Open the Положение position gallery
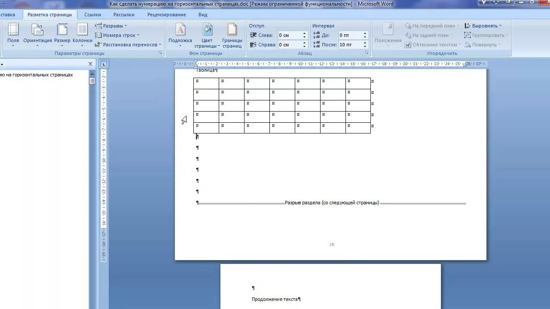 pyautogui.click(x=388, y=35)
